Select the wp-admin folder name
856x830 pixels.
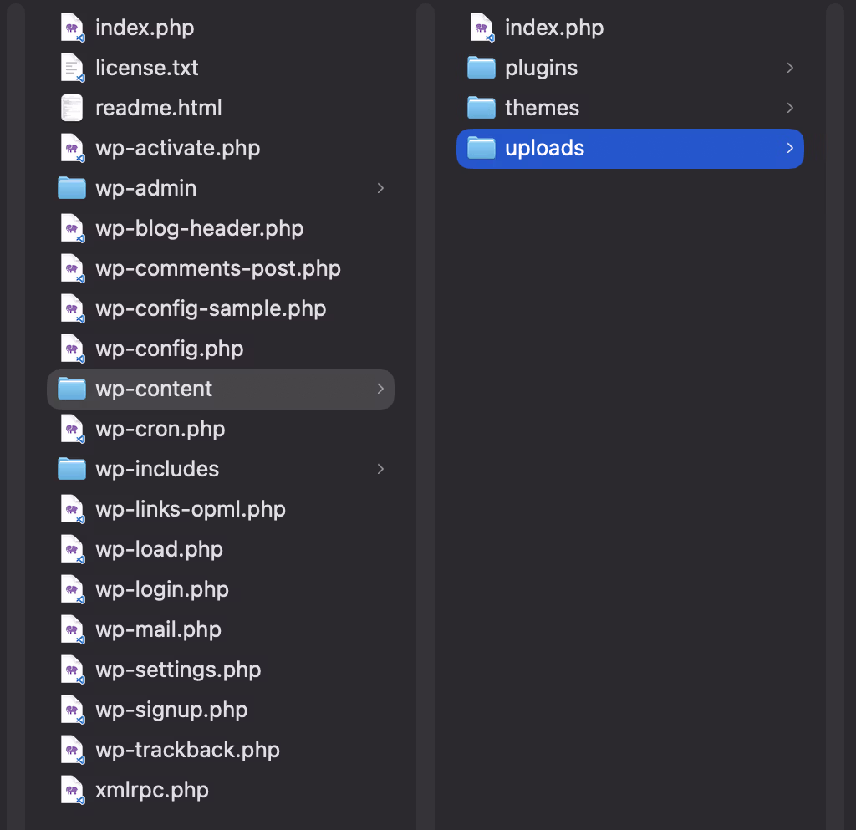[145, 189]
